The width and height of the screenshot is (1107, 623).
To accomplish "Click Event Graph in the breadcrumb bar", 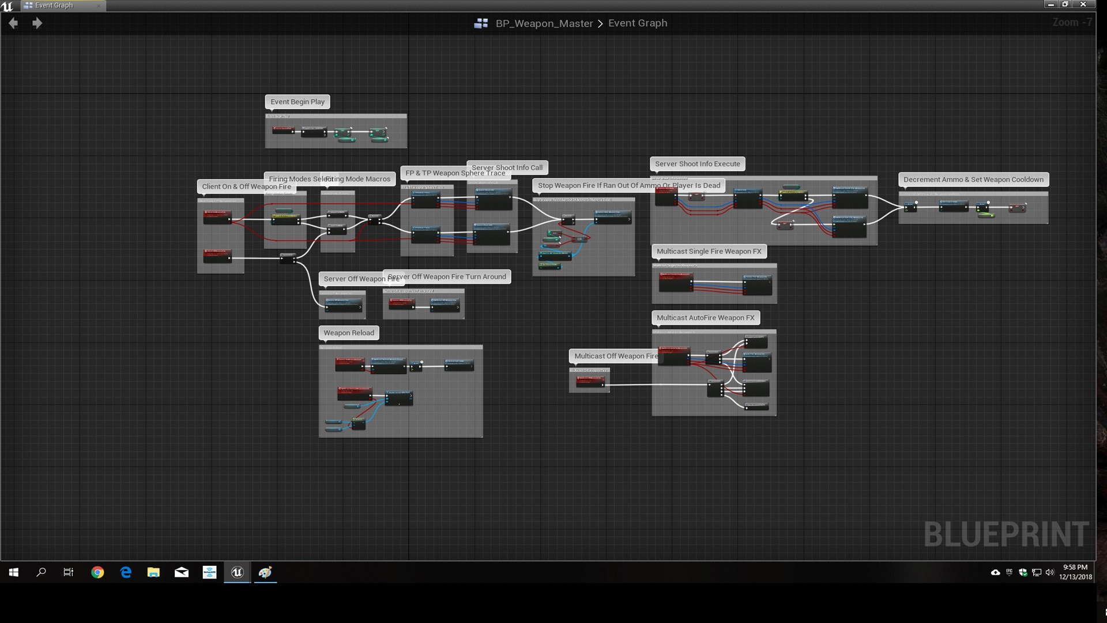I will pyautogui.click(x=638, y=23).
